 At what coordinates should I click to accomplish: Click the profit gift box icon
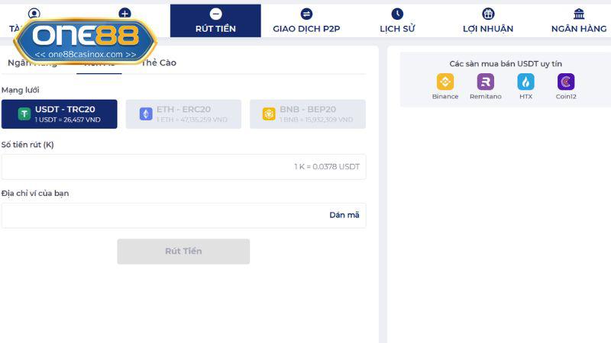488,14
